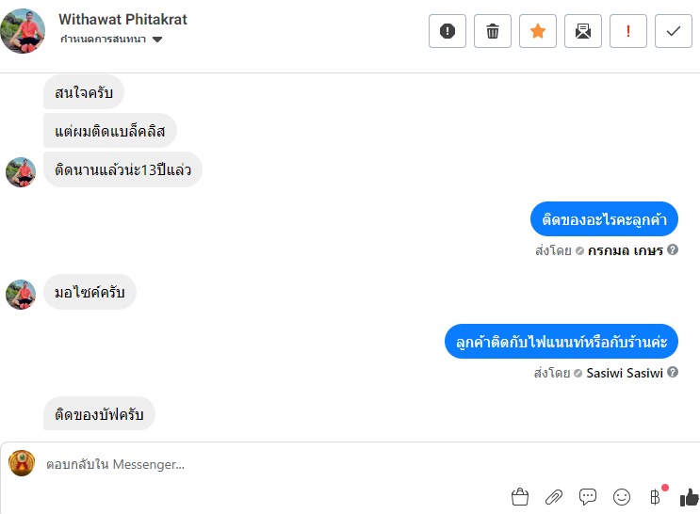Attach a file with paperclip icon
Screen dimensions: 700x514
[x=554, y=496]
